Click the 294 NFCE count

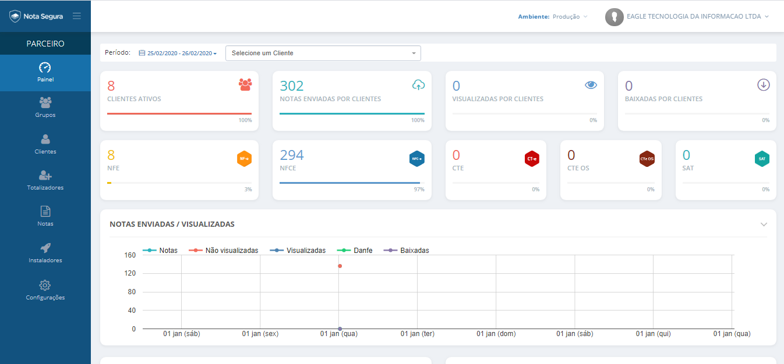[292, 155]
